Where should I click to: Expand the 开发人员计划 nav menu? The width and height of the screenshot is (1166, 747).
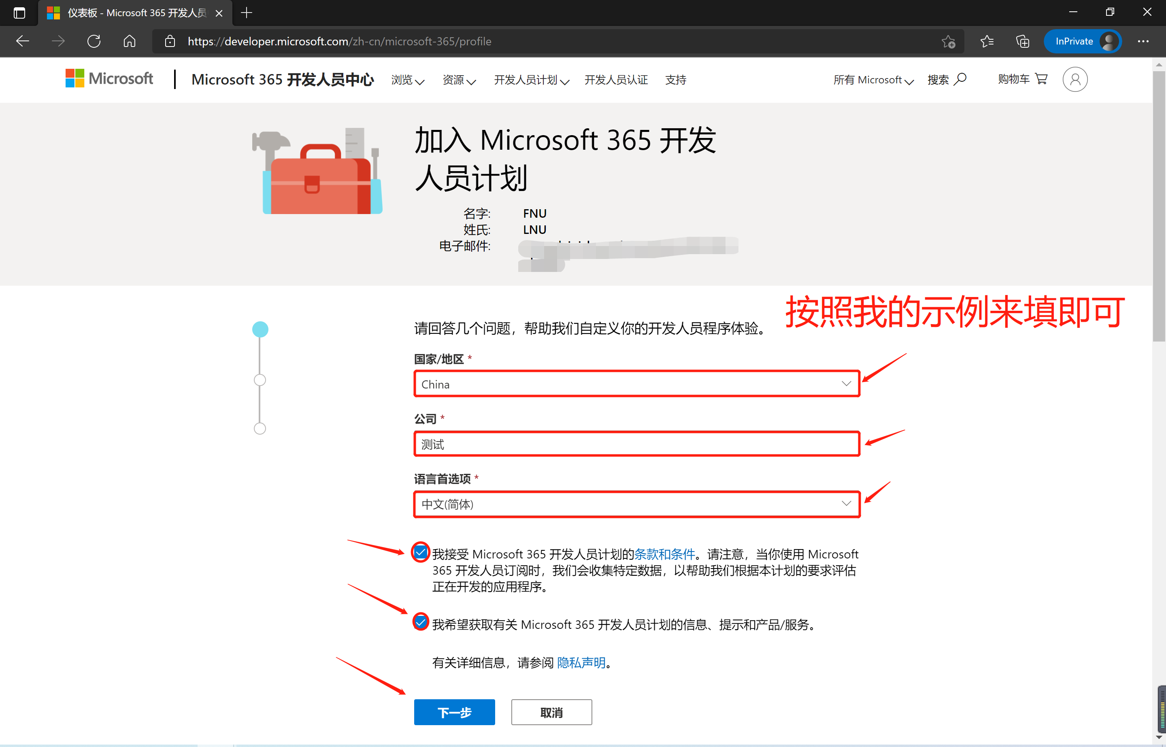click(531, 80)
